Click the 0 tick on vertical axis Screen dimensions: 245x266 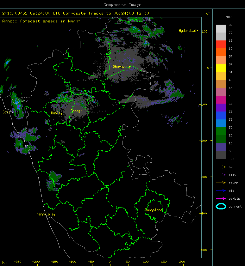[208, 68]
